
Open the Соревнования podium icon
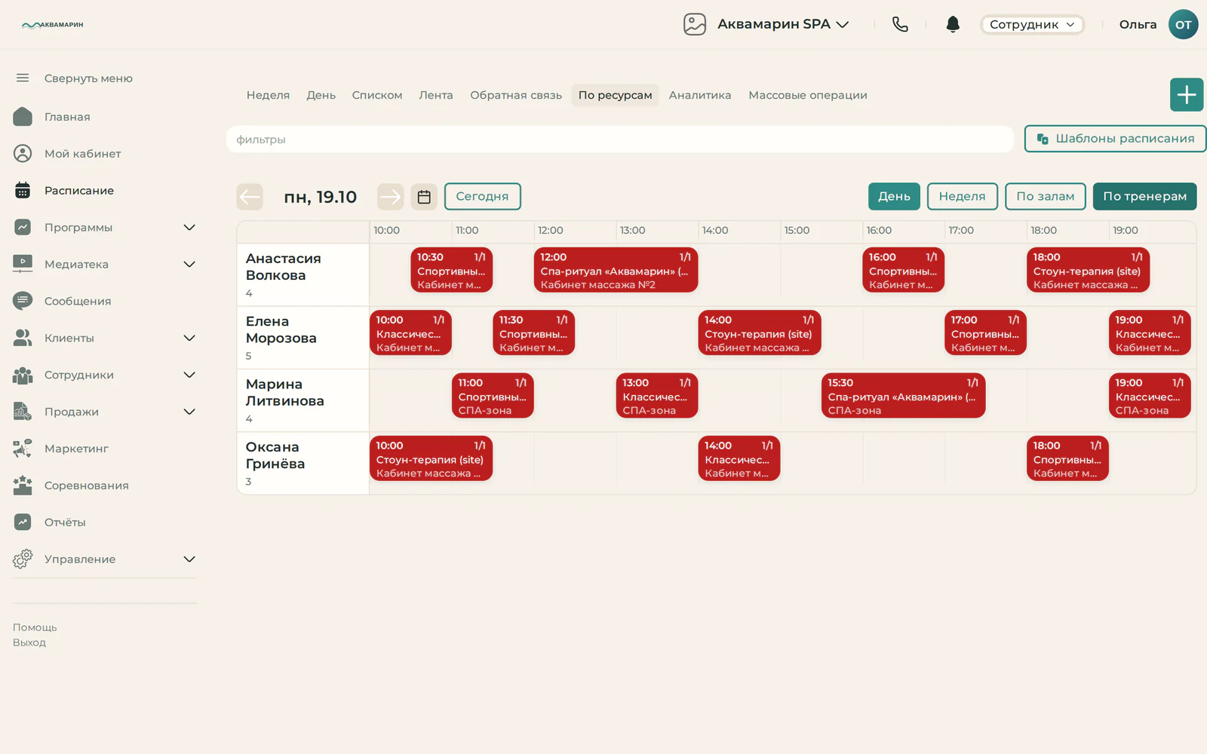(x=23, y=486)
